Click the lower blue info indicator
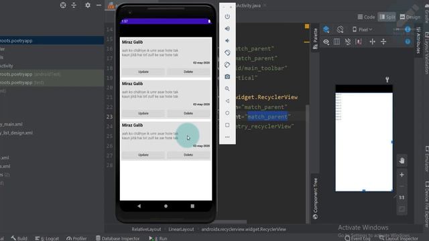Image resolution: width=429 pixels, height=241 pixels. [408, 42]
